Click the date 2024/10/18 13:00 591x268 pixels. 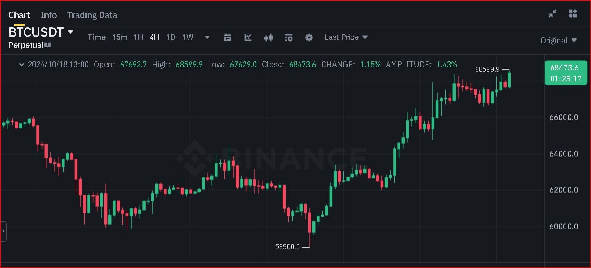tap(58, 64)
